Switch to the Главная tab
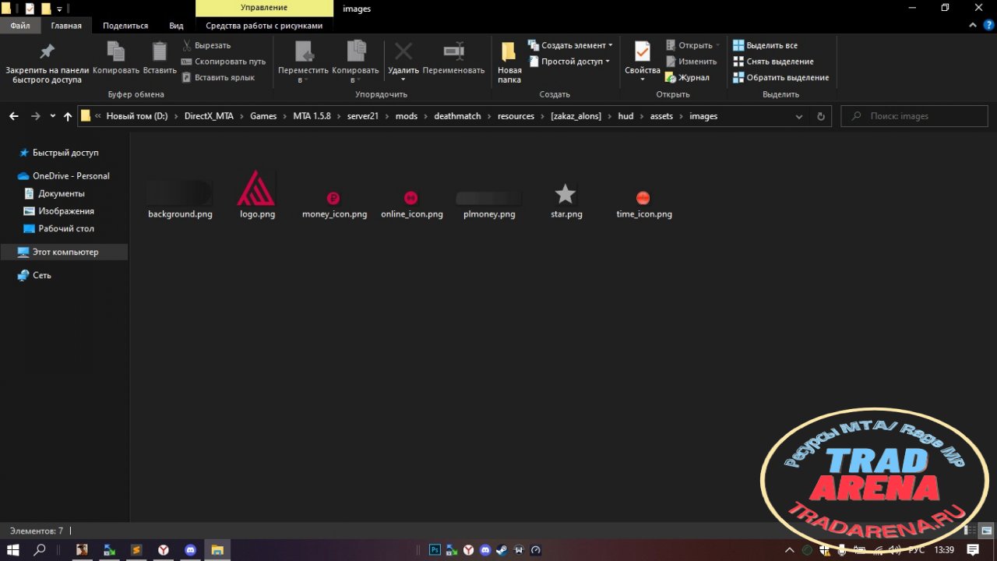 [x=66, y=26]
